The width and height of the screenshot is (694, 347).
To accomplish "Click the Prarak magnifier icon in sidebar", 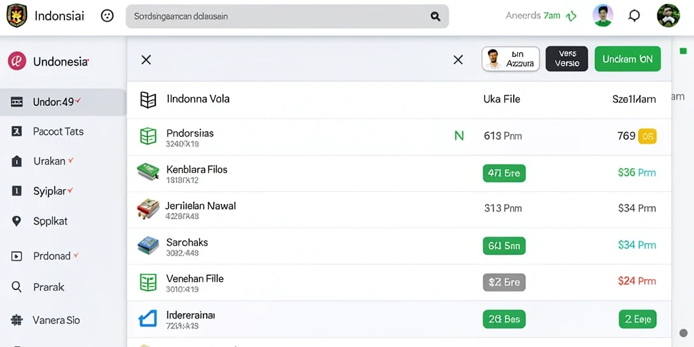I will [16, 287].
